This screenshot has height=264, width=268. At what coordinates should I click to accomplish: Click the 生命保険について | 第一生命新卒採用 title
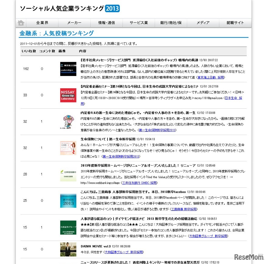[108, 139]
